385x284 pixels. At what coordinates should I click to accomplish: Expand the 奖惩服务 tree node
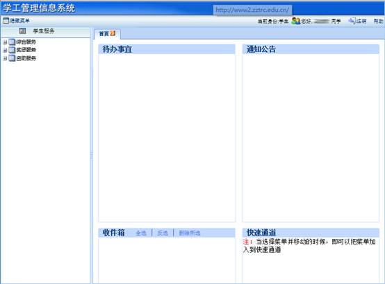tap(5, 50)
